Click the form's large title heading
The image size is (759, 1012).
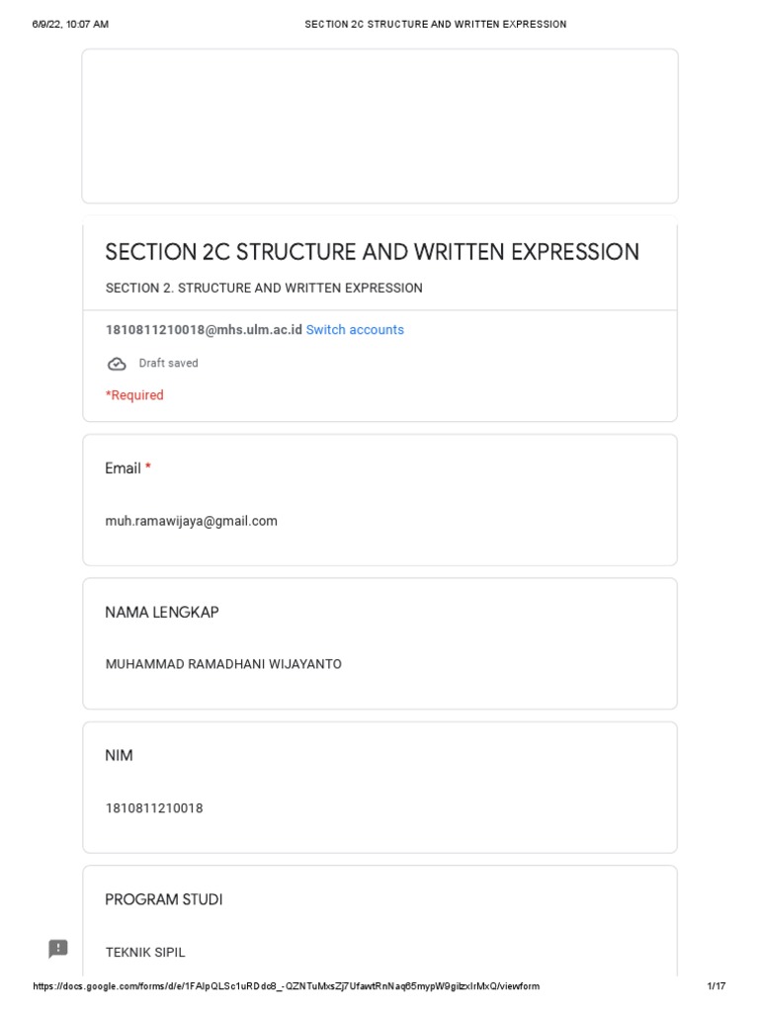pos(372,252)
